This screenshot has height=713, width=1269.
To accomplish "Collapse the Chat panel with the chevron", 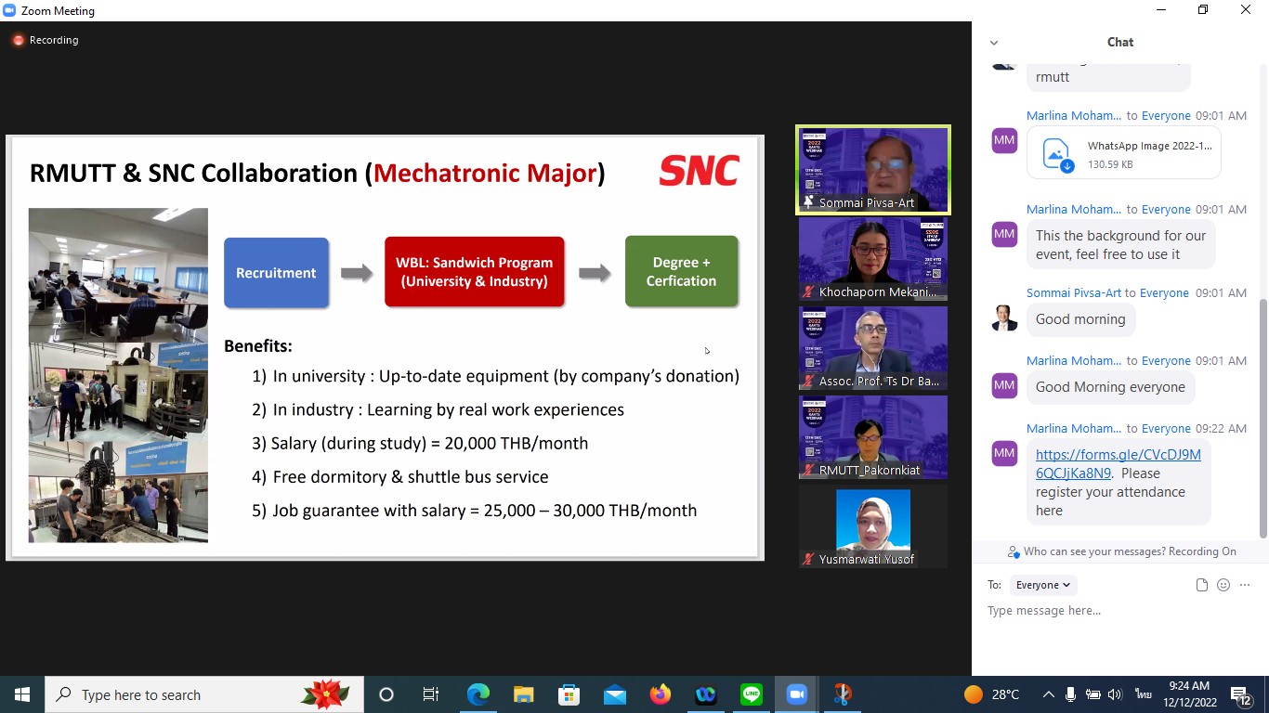I will [994, 43].
